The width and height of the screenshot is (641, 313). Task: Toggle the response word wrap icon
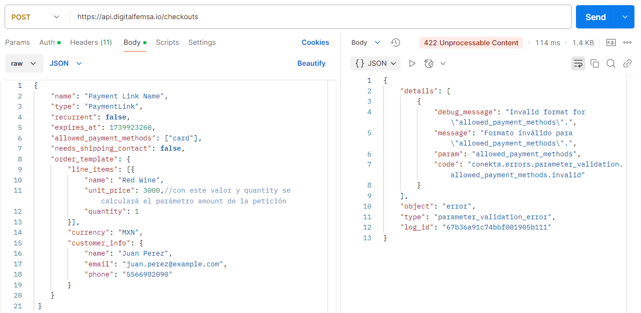click(x=578, y=63)
